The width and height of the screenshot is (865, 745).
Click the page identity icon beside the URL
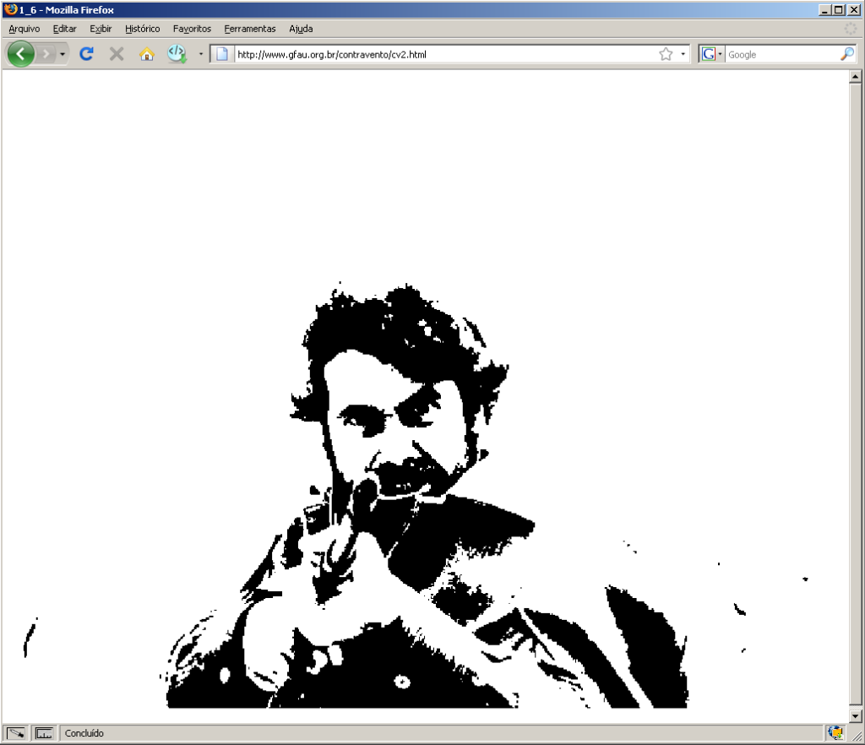click(x=222, y=54)
